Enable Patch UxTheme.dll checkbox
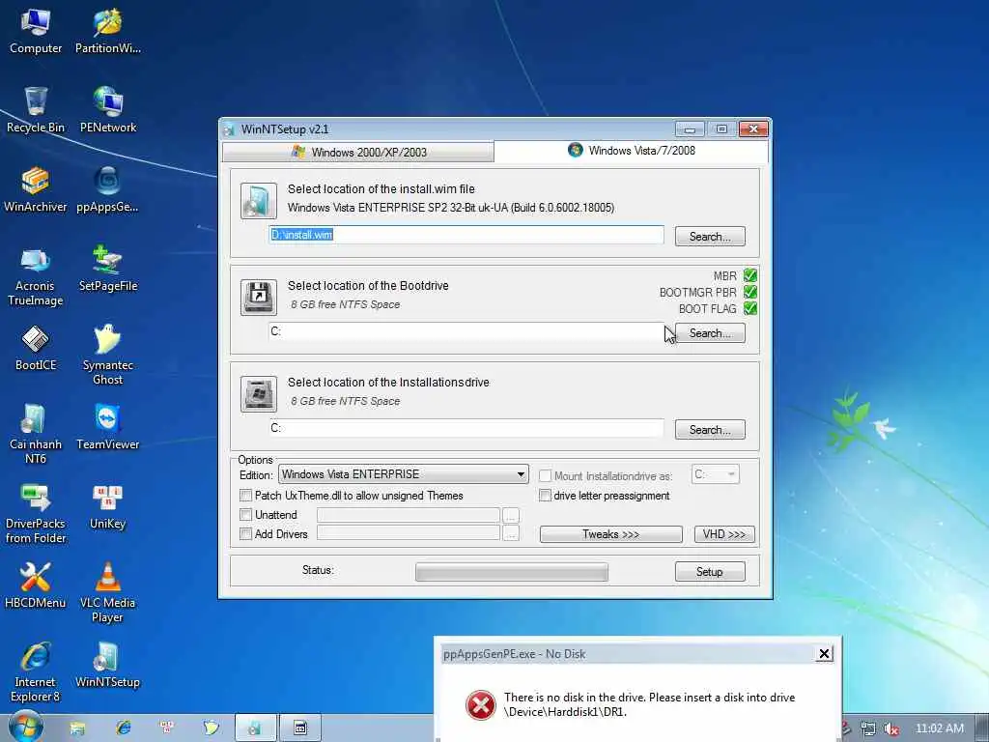Screen dimensions: 989x742 pyautogui.click(x=246, y=496)
